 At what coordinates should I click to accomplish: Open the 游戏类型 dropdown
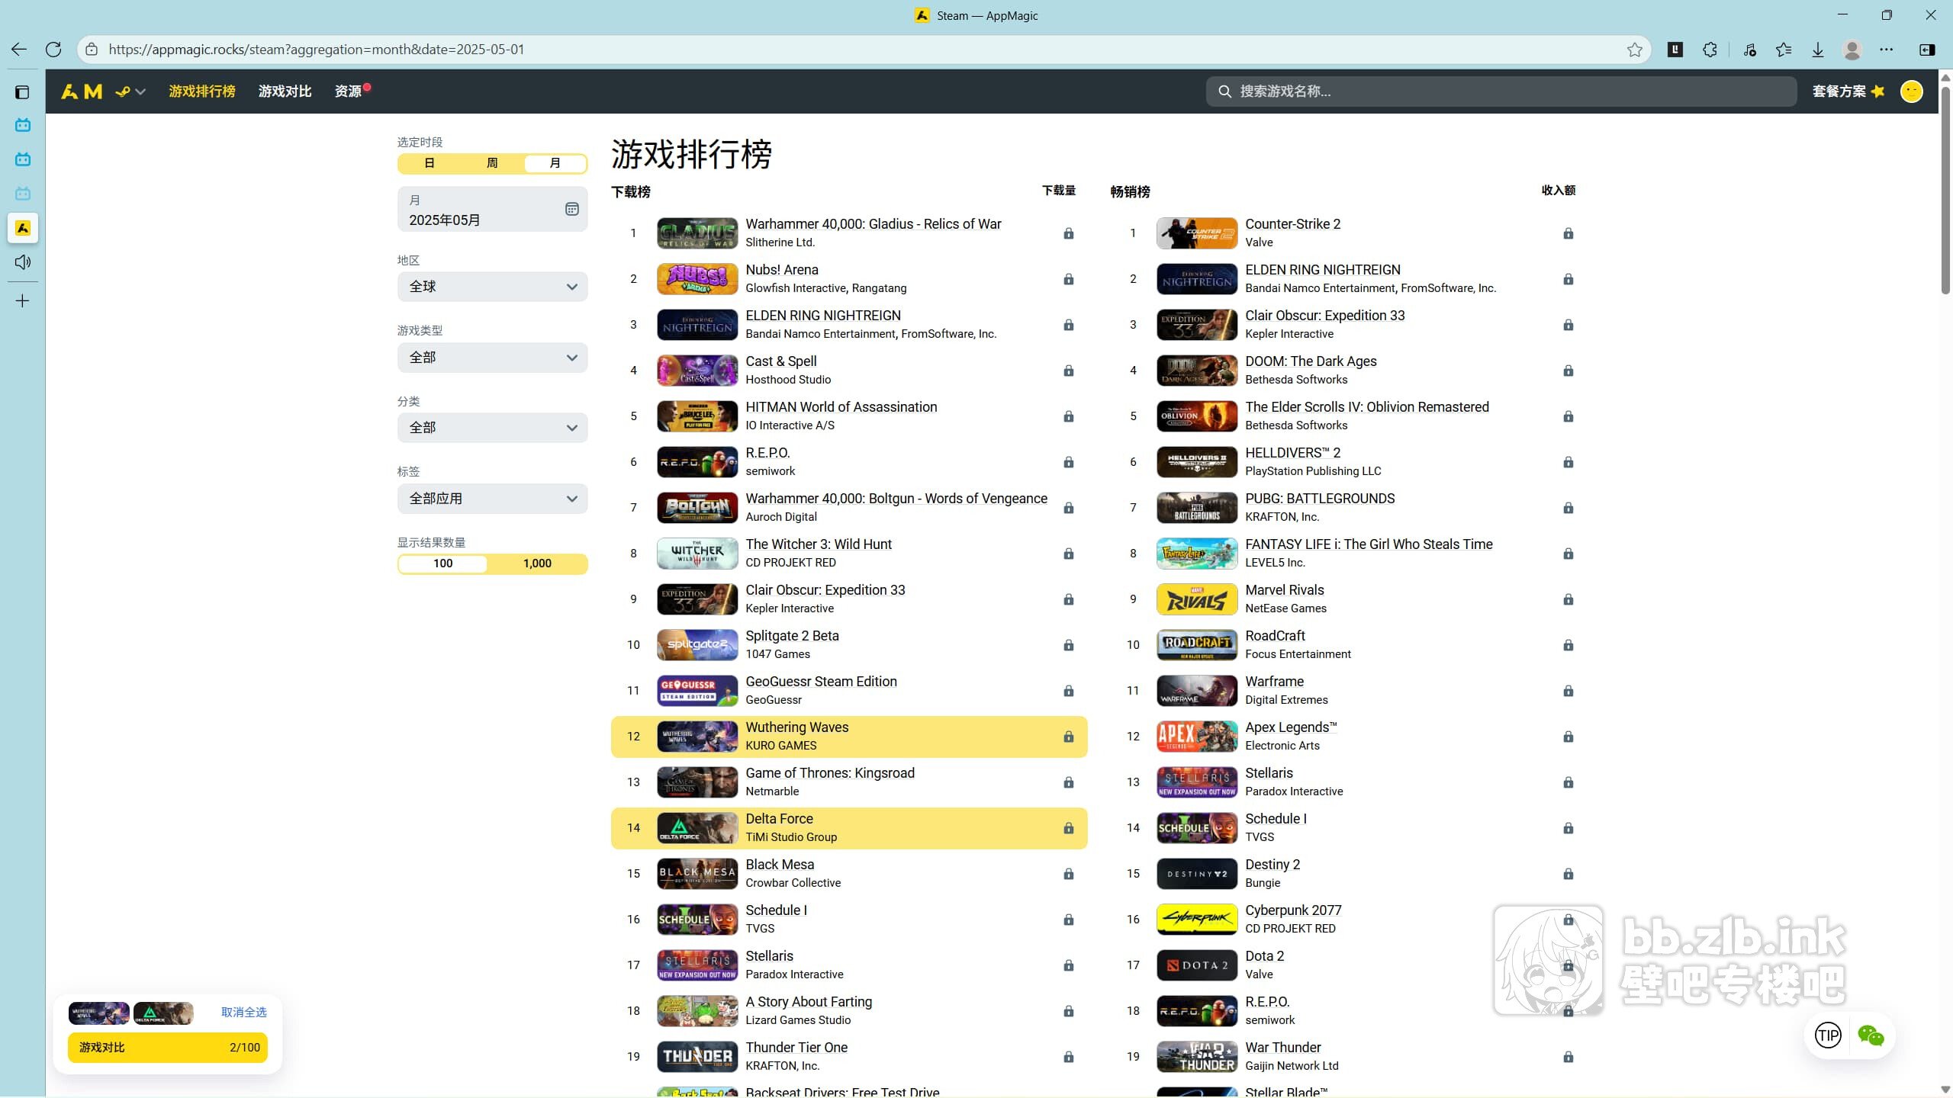[x=492, y=358]
